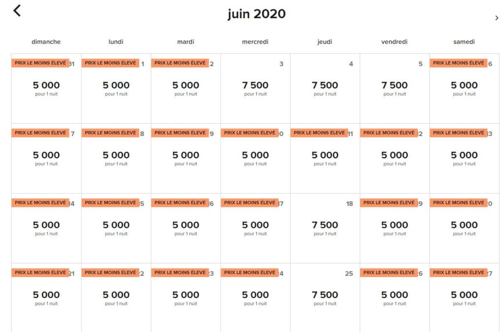This screenshot has width=504, height=332.
Task: Pick Tuesday June 2 date cell
Action: (x=186, y=88)
